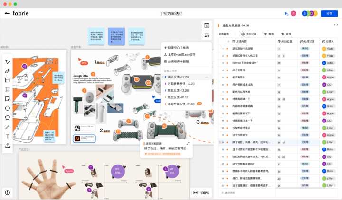Click the Yoda chip in the first row
Screen dimensions: 342x200
pos(328,49)
